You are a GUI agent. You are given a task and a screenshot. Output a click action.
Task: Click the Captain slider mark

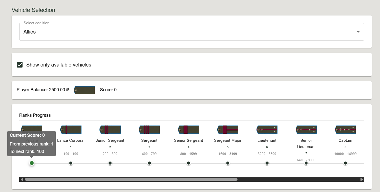345,163
